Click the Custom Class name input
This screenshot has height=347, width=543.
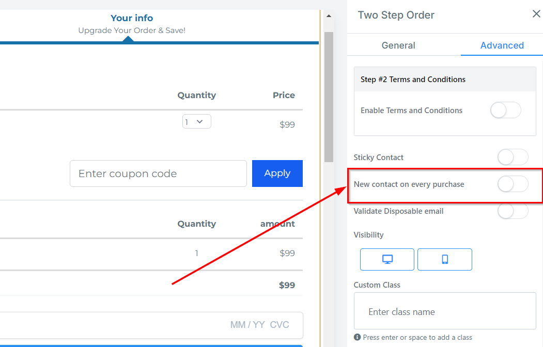[445, 311]
